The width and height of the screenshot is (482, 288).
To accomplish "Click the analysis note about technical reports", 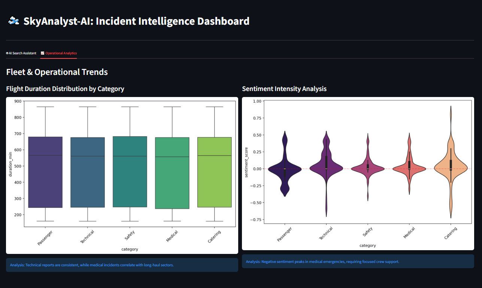I will (122, 265).
